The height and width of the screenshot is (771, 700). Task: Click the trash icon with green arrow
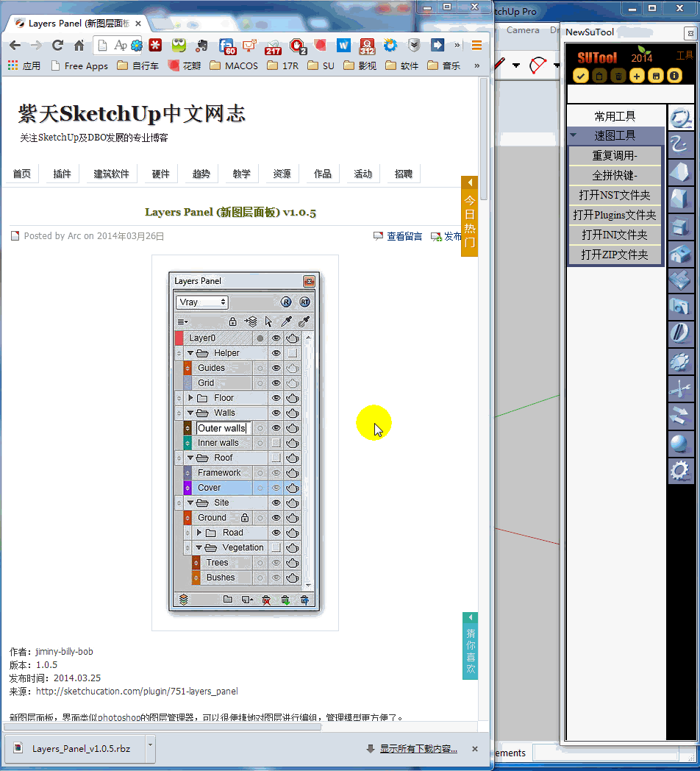point(285,600)
